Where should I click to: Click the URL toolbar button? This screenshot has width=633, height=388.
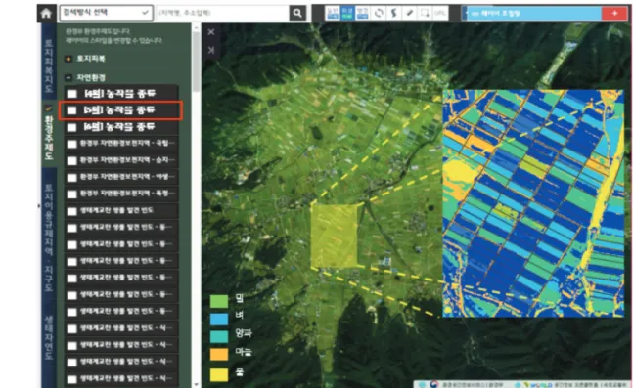pyautogui.click(x=440, y=13)
